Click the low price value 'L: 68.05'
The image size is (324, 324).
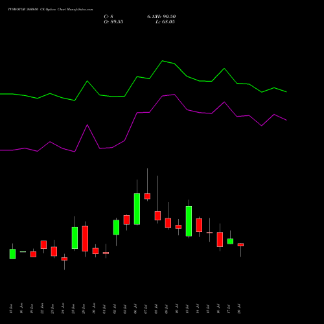tap(165, 22)
